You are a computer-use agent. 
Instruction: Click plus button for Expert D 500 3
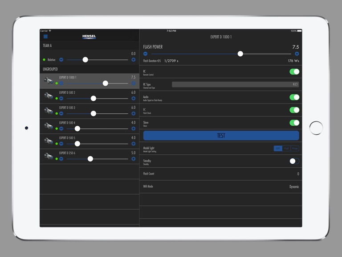point(134,113)
